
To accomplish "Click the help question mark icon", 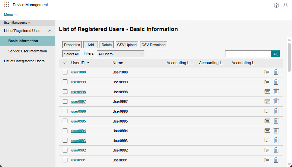I will 276,5.
